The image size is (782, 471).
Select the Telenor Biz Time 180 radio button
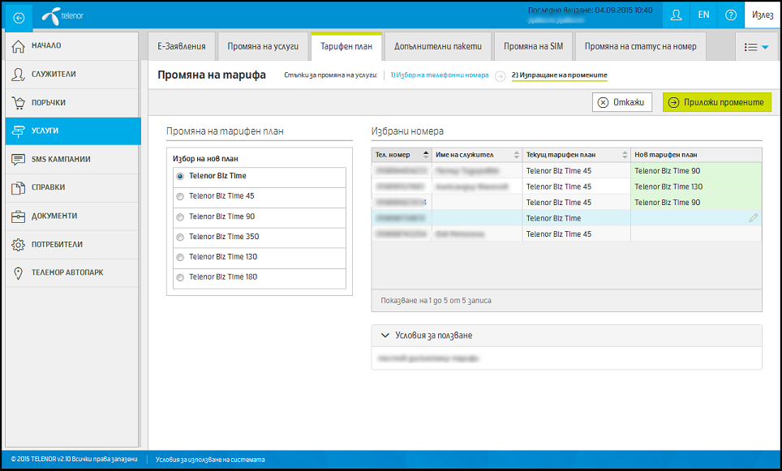(x=180, y=277)
